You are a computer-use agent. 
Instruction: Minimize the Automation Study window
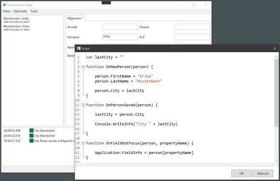pos(182,5)
